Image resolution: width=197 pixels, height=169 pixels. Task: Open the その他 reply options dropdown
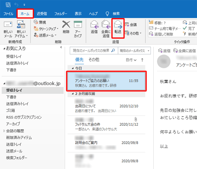[133, 33]
